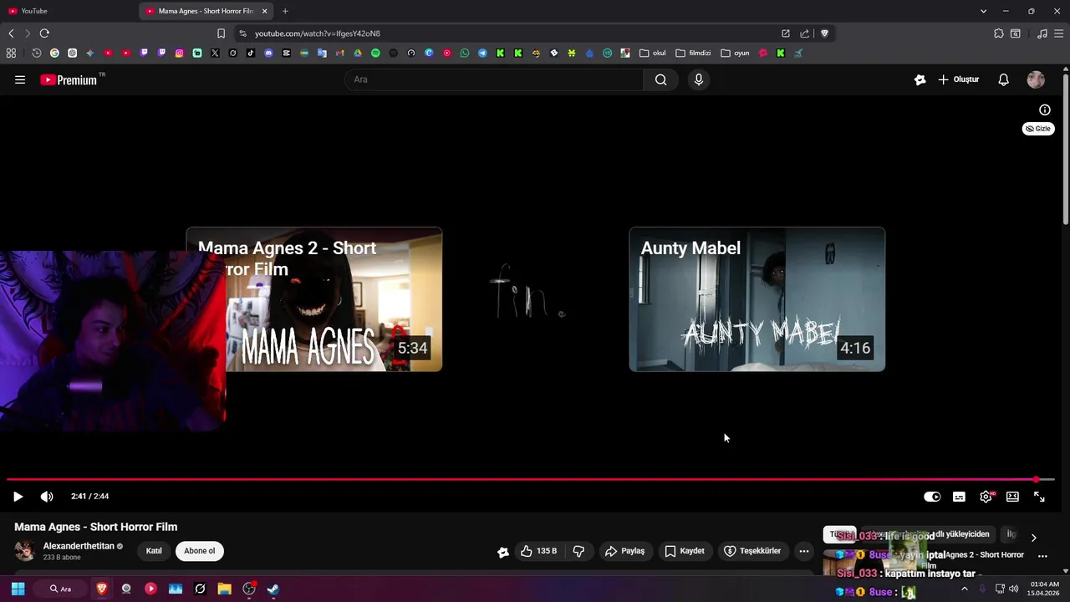Open Gmail bookmark in bookmarks bar
This screenshot has height=602, width=1070.
coord(339,53)
